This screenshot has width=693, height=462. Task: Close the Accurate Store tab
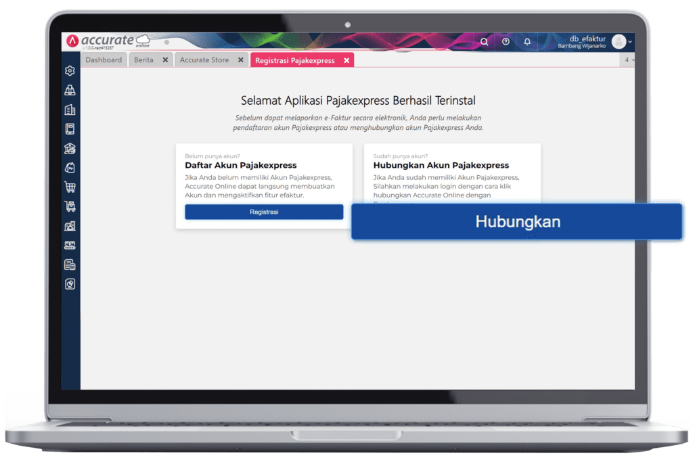241,60
